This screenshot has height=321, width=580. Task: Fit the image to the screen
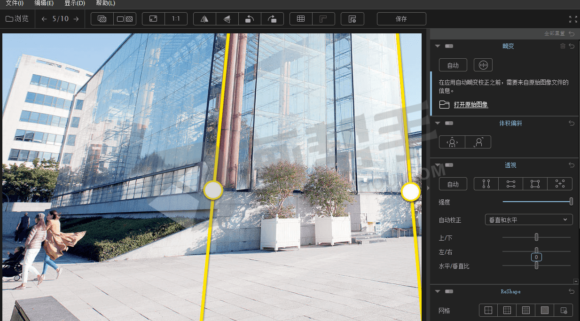point(153,19)
